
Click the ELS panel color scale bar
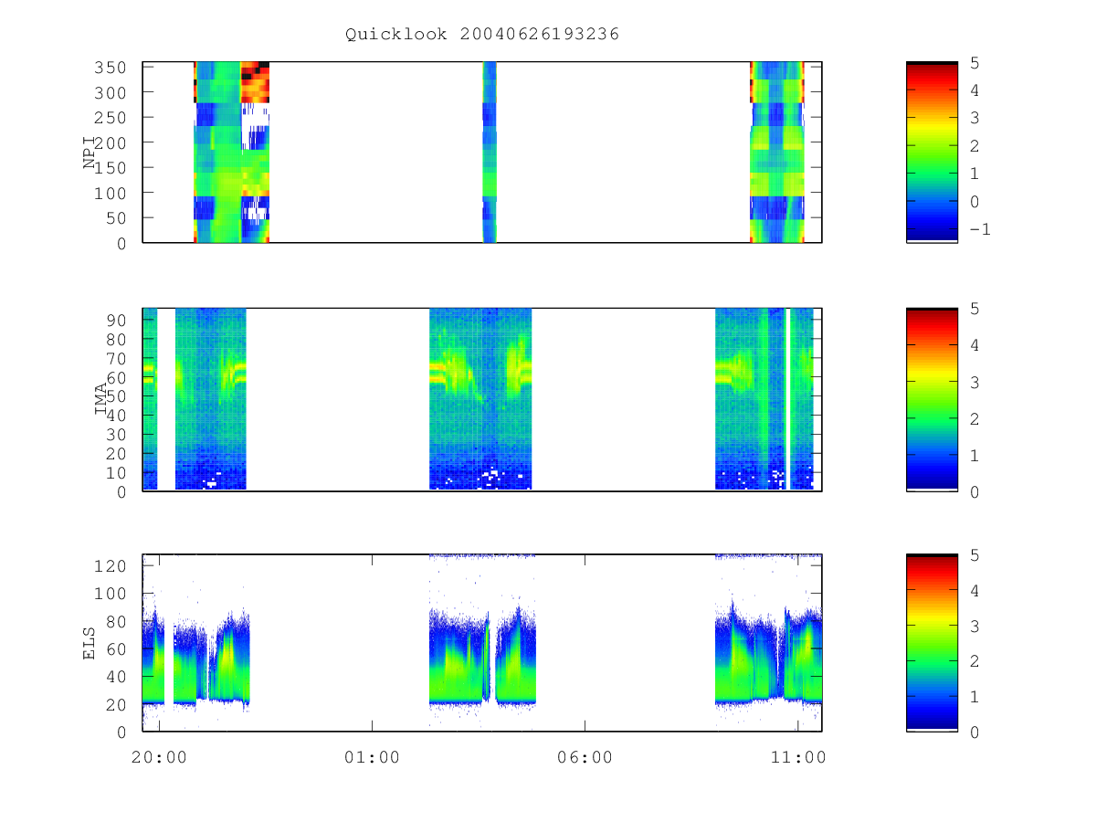tap(932, 642)
